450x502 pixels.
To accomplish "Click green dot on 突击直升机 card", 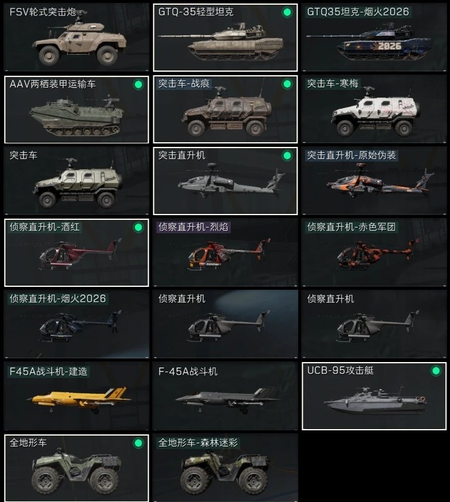I will click(x=287, y=156).
